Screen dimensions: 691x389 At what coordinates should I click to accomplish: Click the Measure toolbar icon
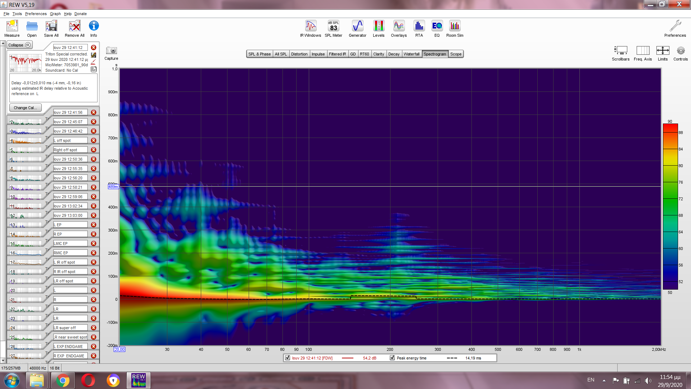coord(12,29)
